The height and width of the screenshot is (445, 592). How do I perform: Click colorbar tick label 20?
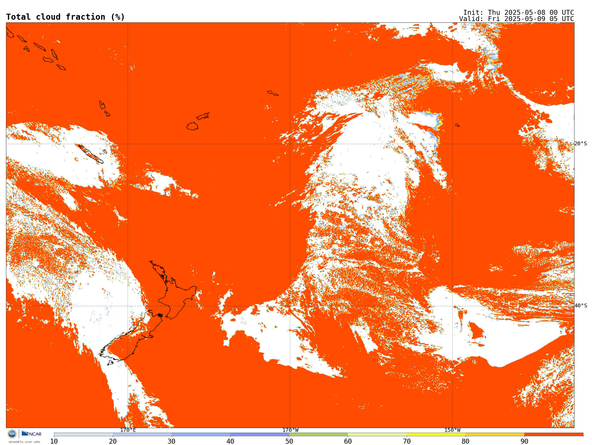(113, 441)
